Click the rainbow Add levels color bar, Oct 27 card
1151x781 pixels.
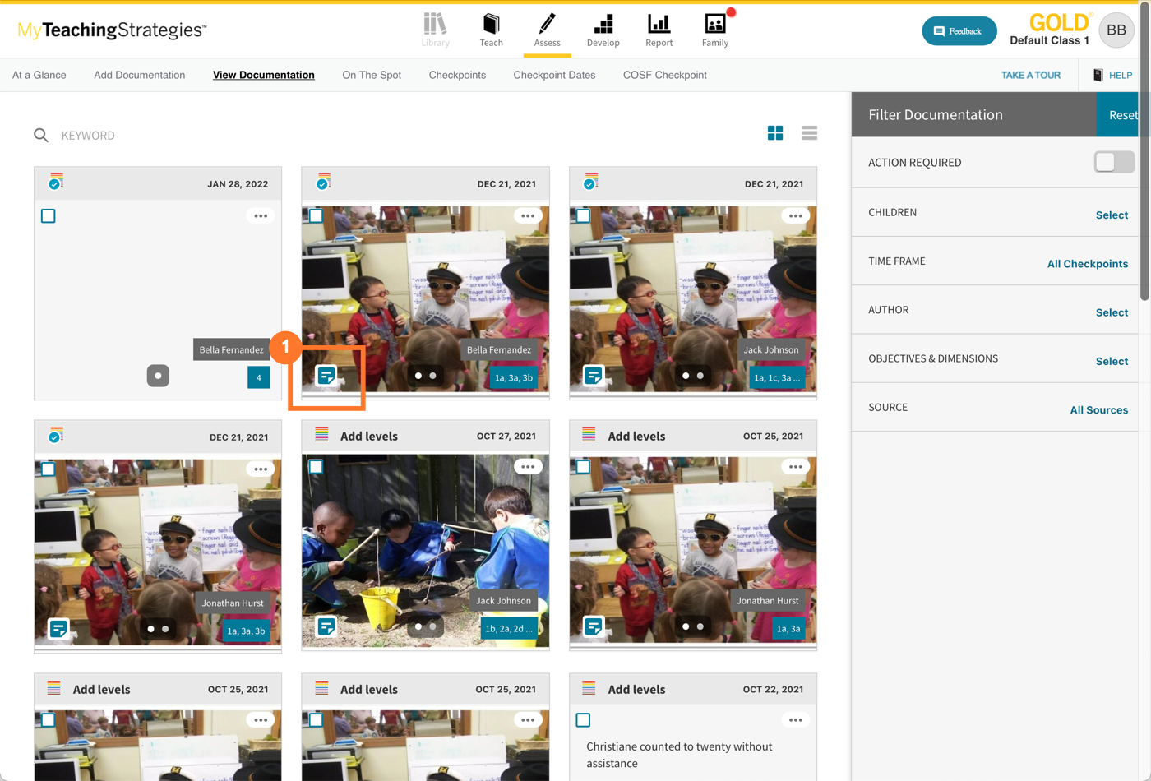pos(321,436)
